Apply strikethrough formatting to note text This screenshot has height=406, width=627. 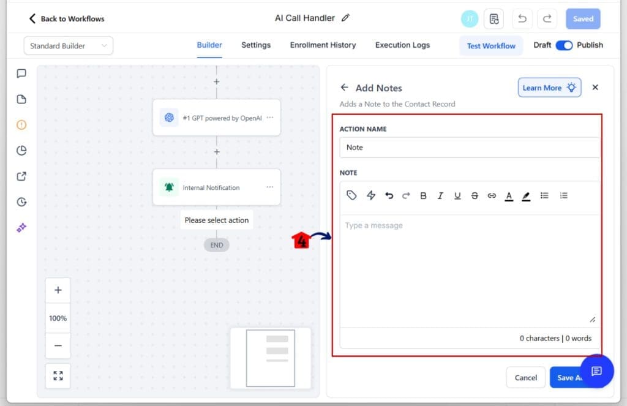(x=475, y=196)
